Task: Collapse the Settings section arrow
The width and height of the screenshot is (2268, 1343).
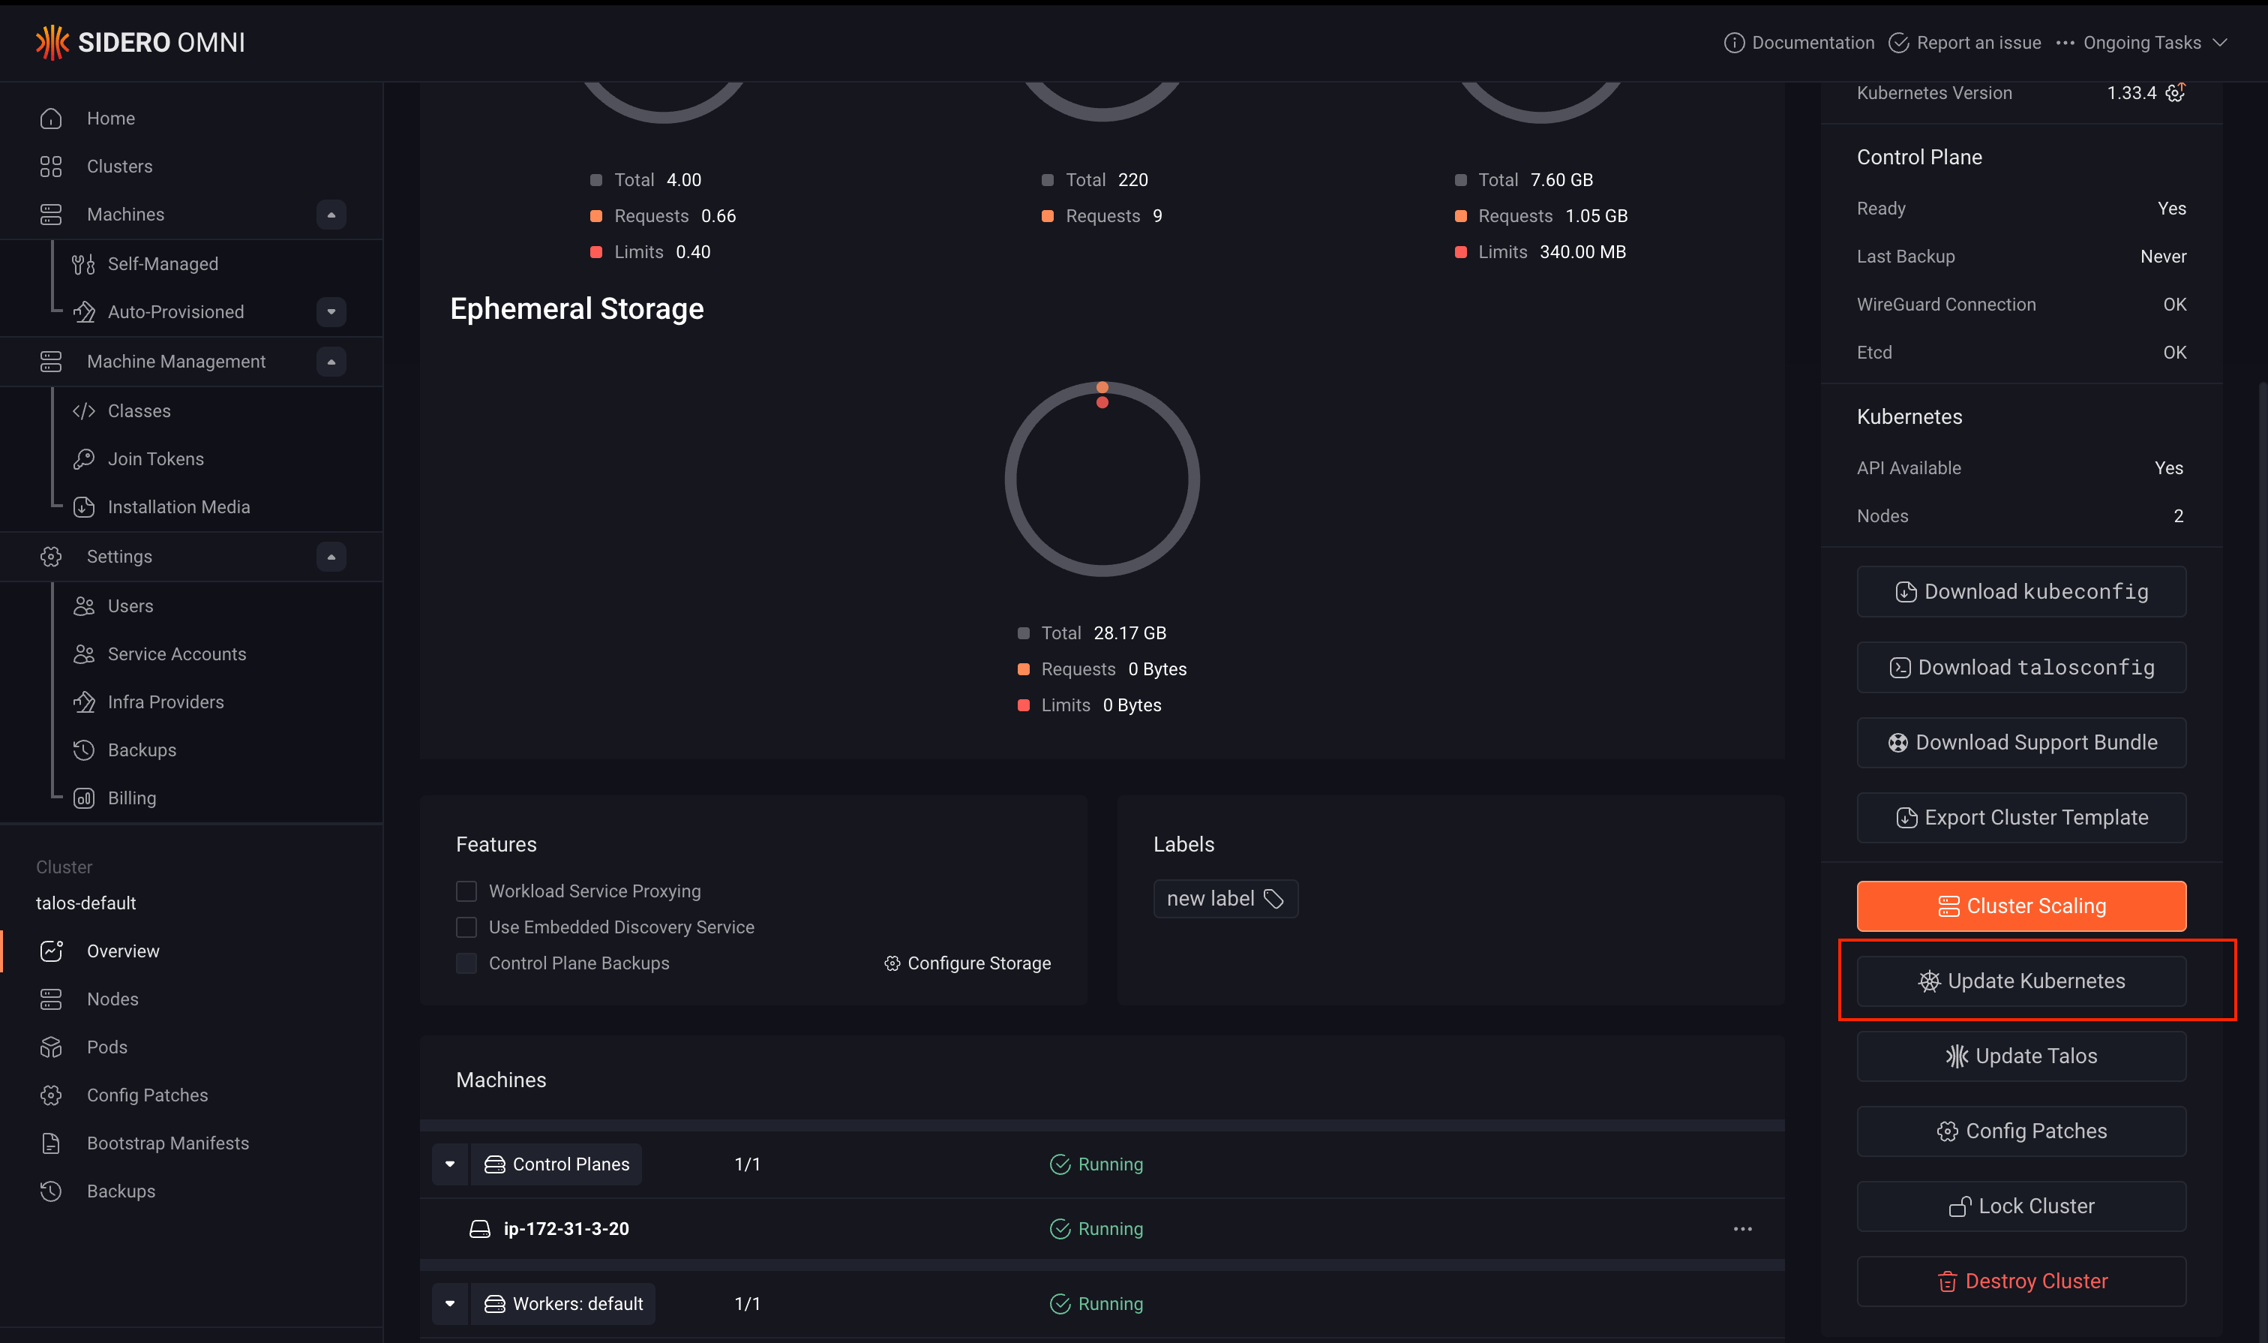Action: 331,557
